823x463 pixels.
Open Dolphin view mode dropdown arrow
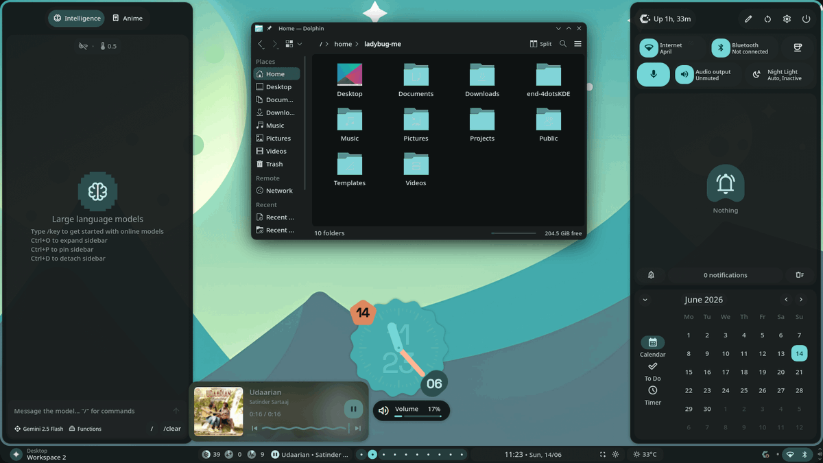(x=300, y=44)
